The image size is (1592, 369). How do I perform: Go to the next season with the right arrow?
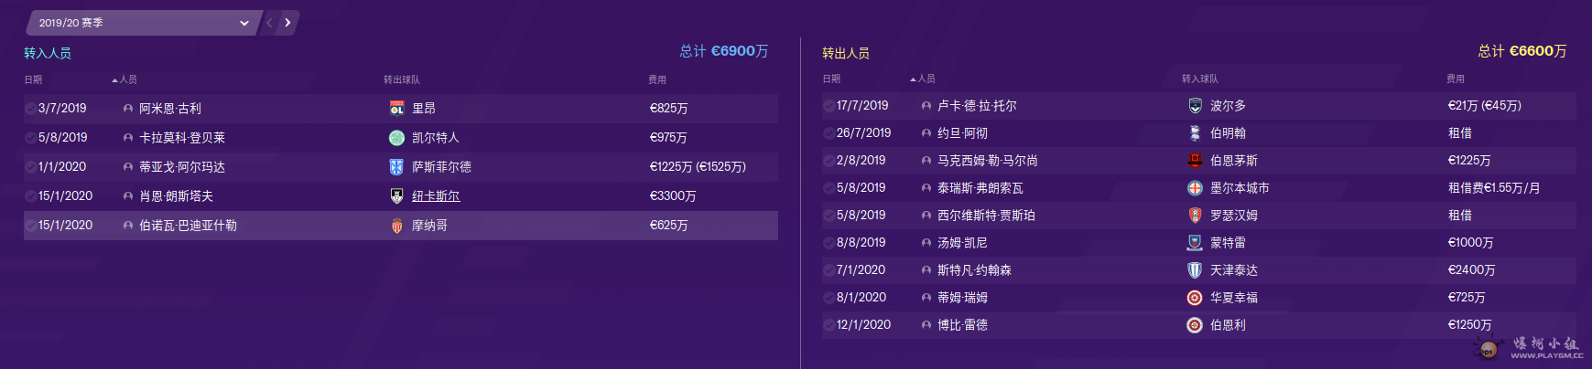coord(287,23)
